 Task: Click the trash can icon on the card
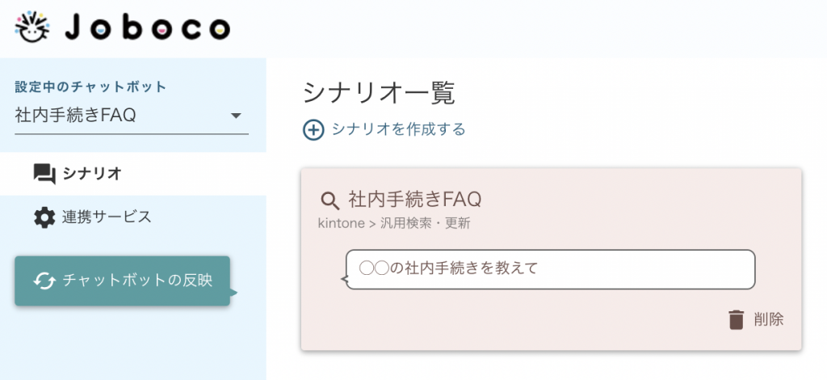pos(737,320)
